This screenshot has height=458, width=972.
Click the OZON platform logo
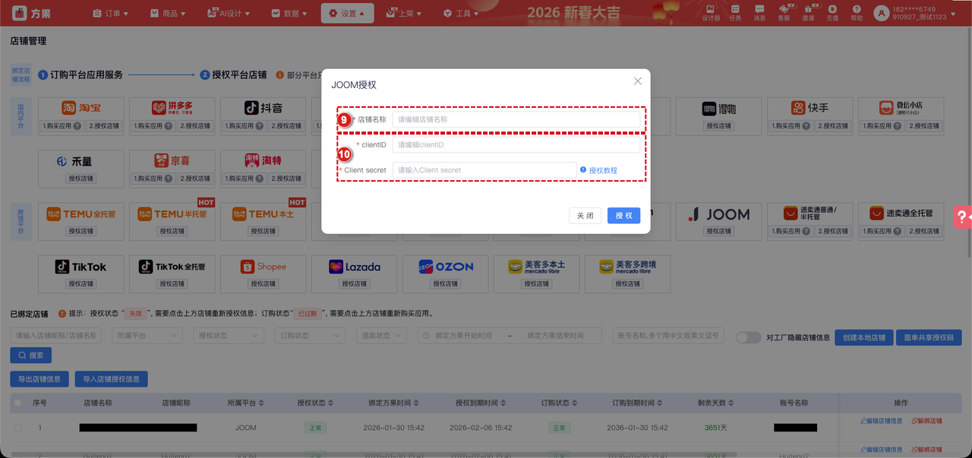click(x=445, y=267)
